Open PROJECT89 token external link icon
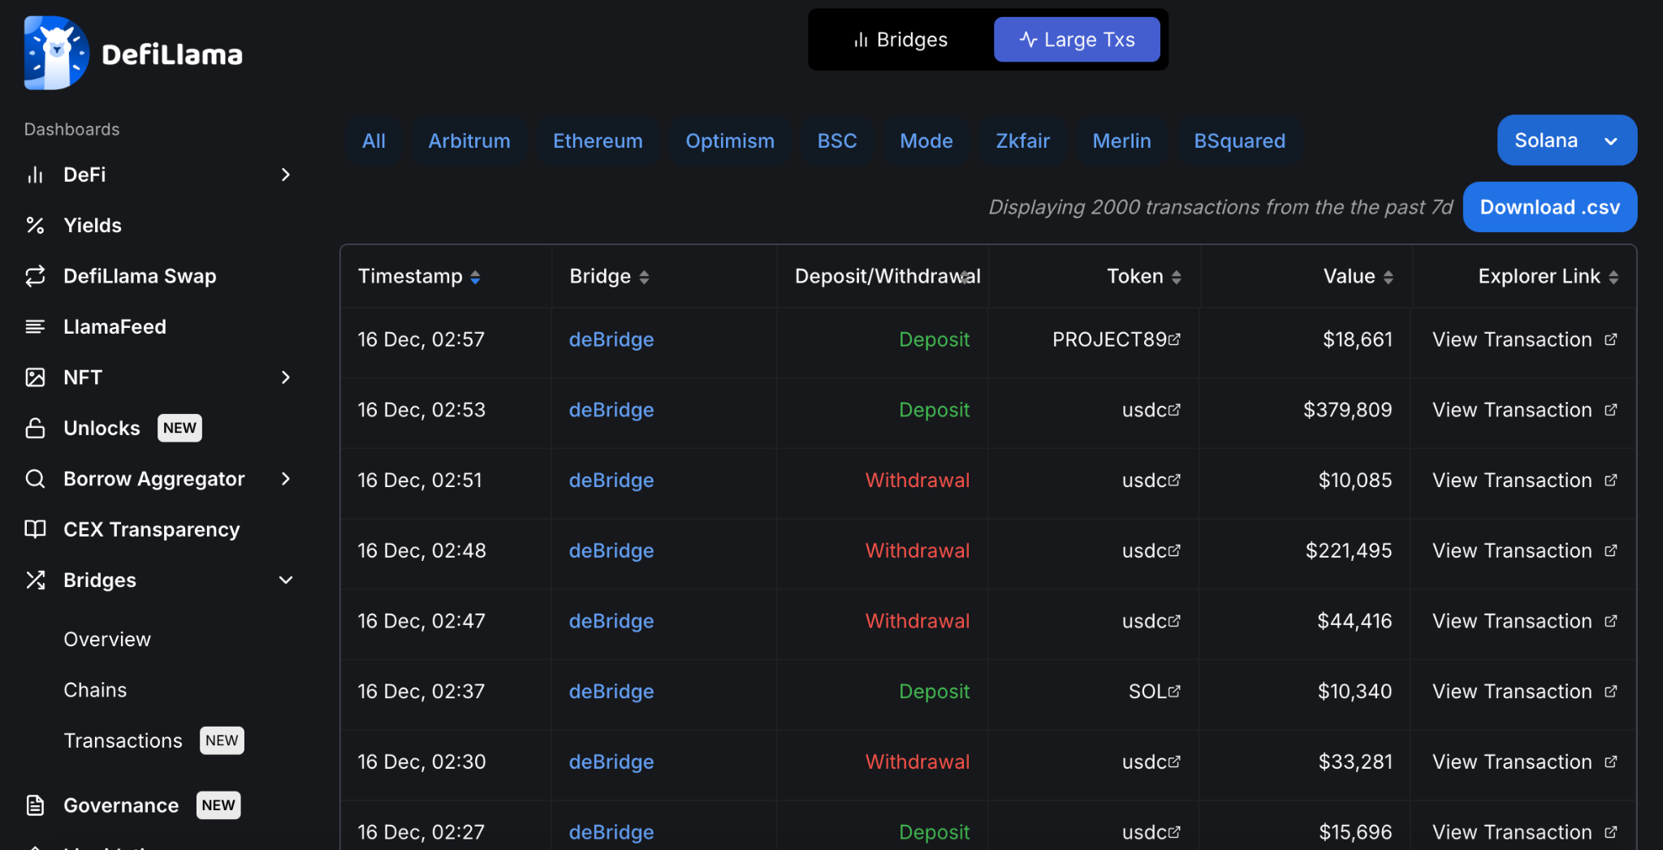 pos(1174,339)
